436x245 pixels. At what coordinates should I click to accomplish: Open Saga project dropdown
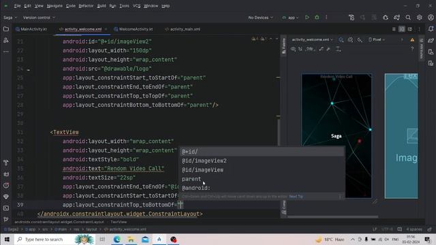10,18
